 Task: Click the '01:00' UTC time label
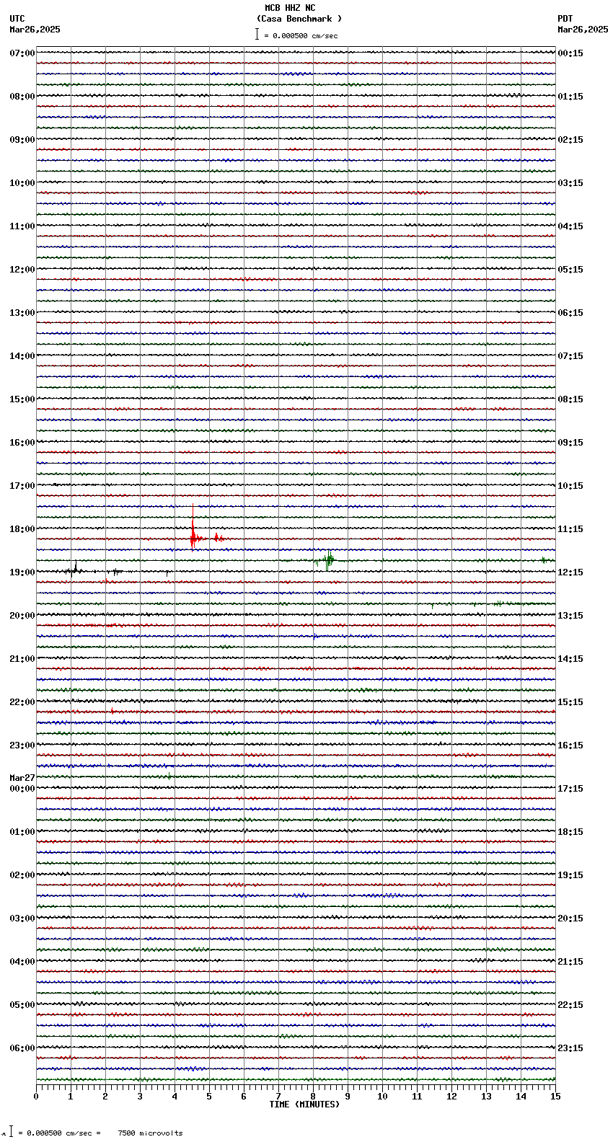(x=22, y=832)
